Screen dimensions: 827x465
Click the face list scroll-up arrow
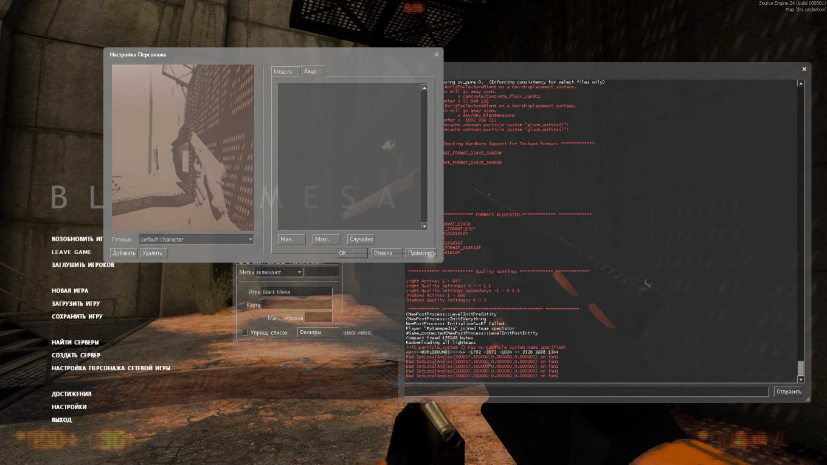424,88
